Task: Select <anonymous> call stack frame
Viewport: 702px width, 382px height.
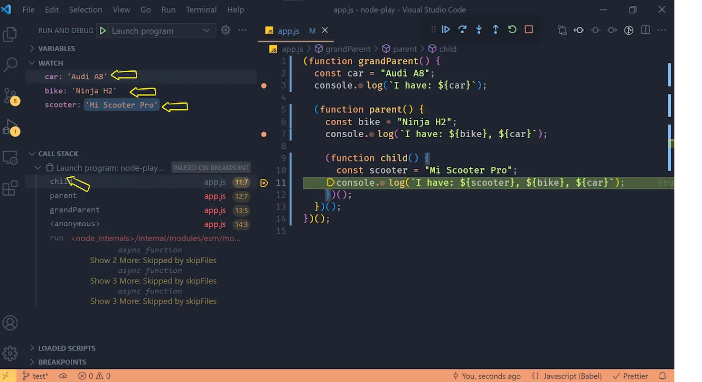Action: click(x=142, y=224)
